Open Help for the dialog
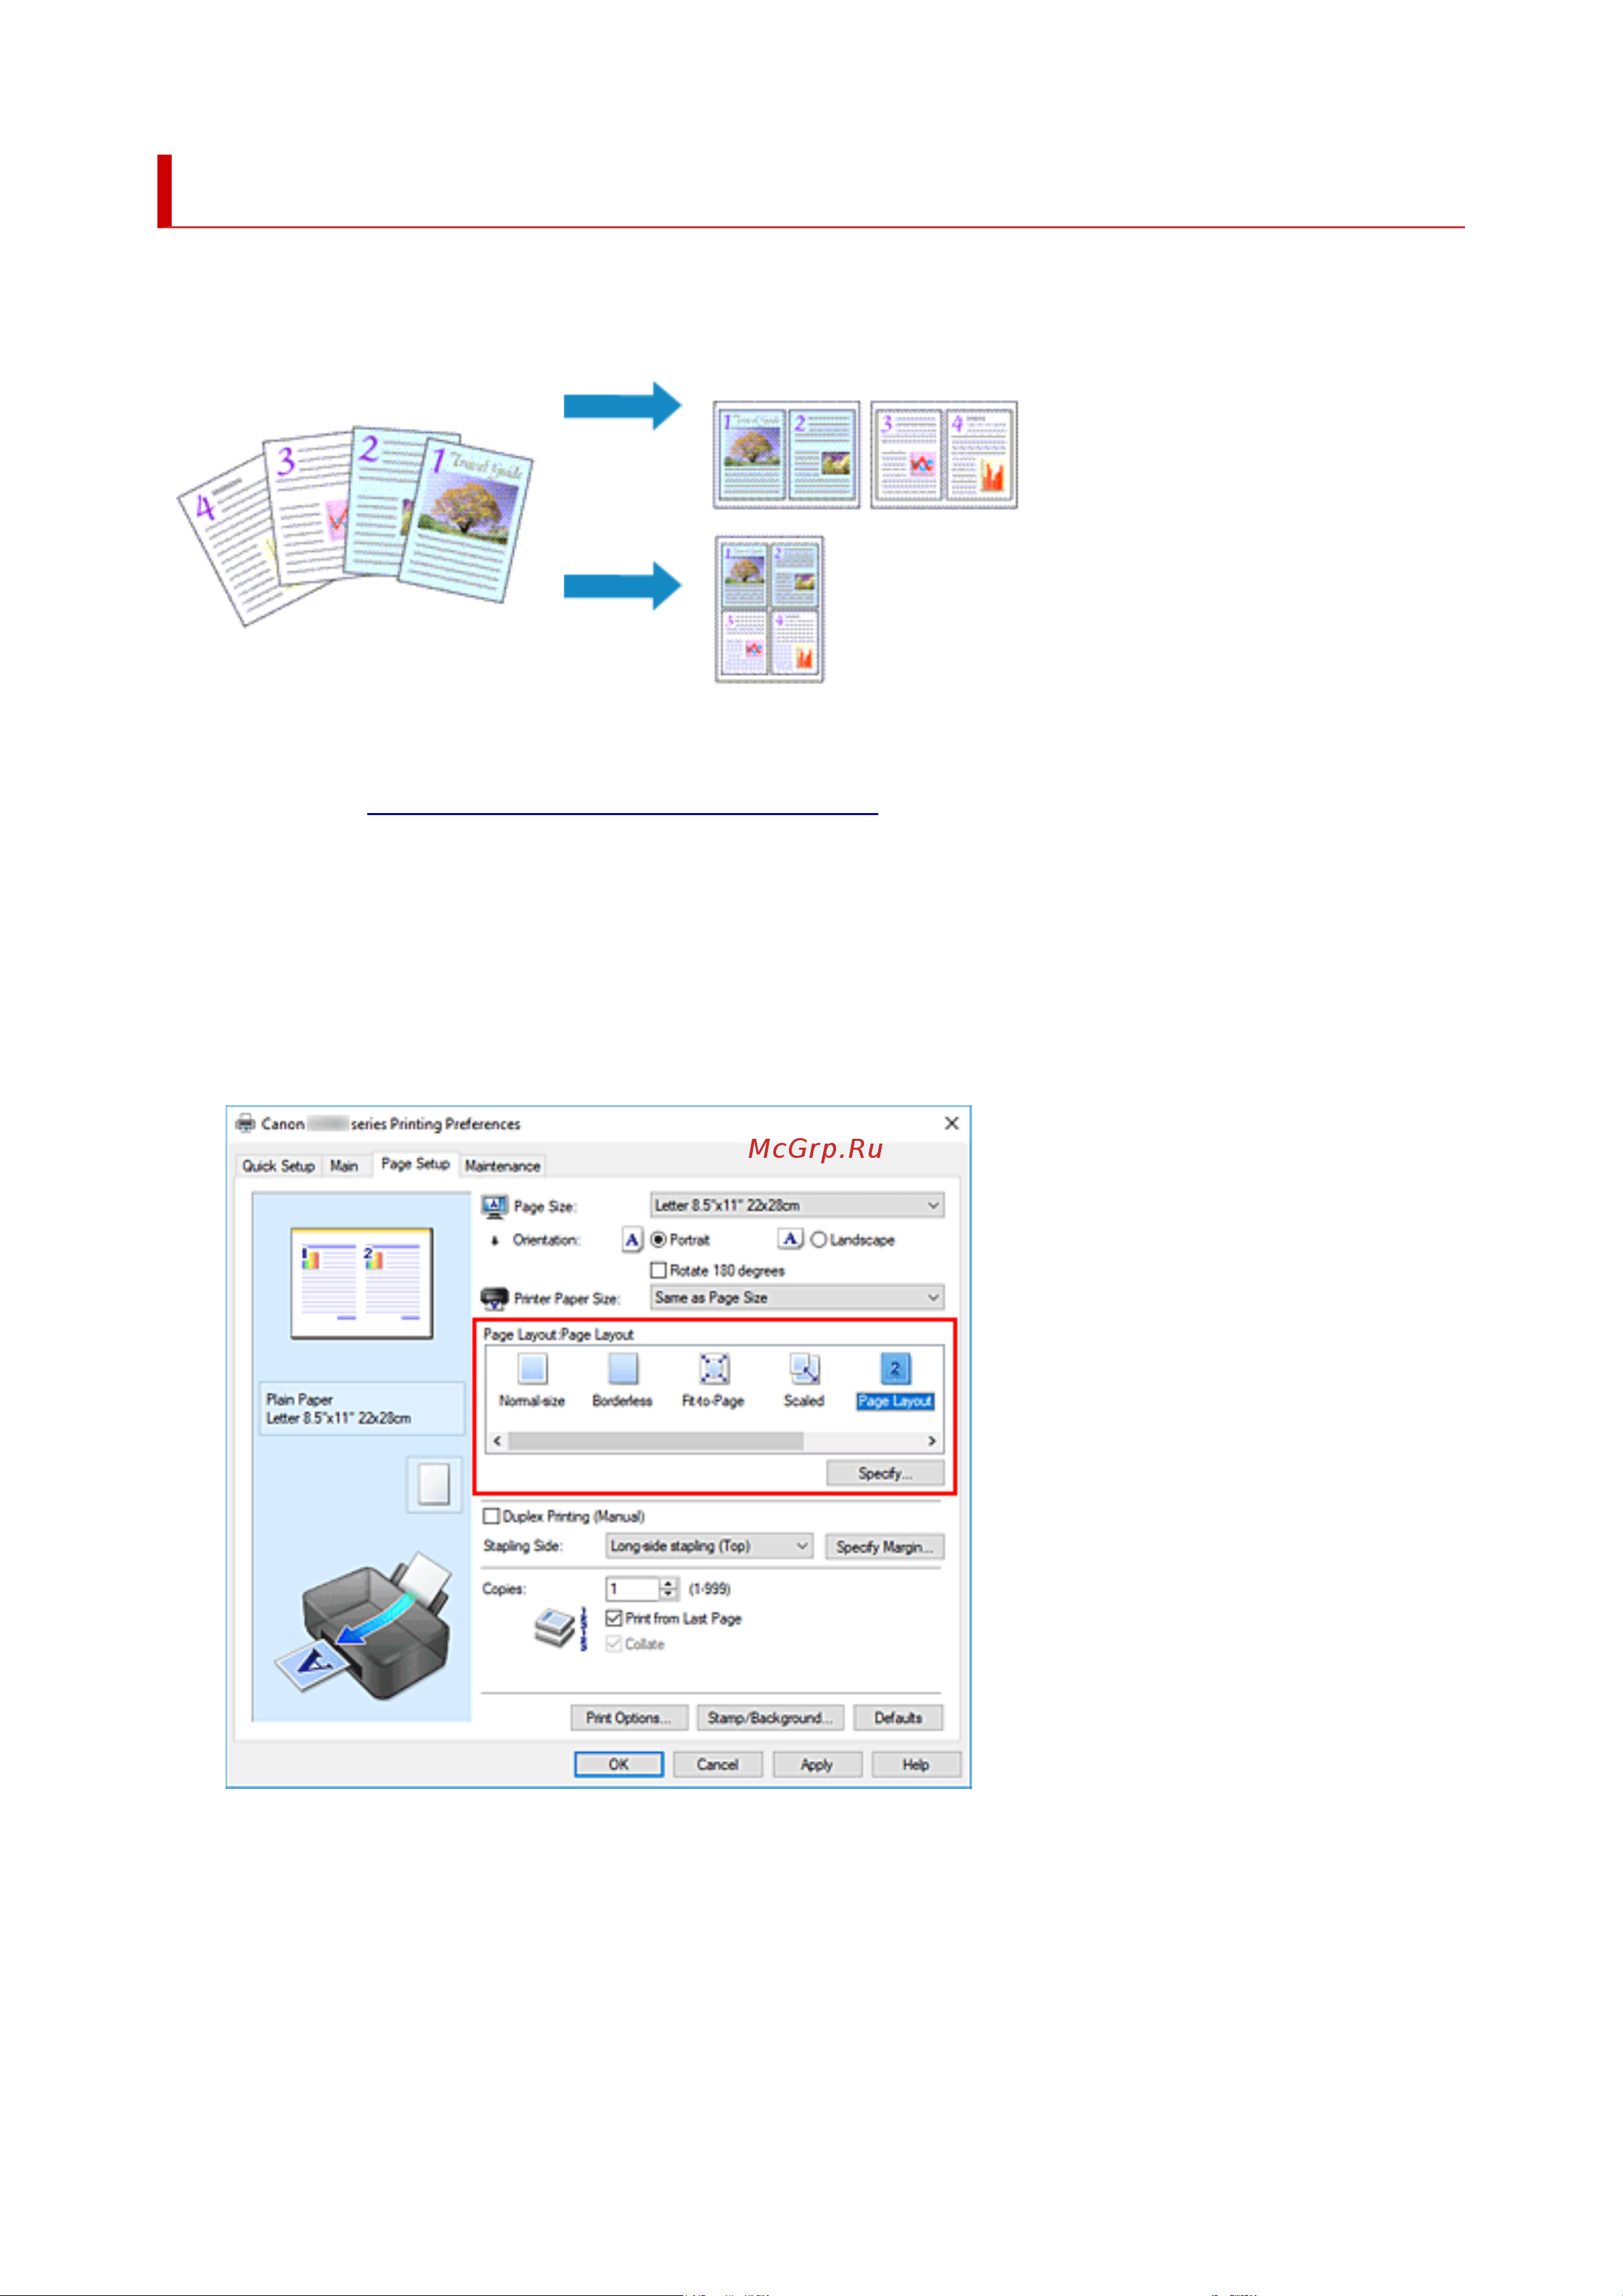The image size is (1623, 2296). 916,1765
